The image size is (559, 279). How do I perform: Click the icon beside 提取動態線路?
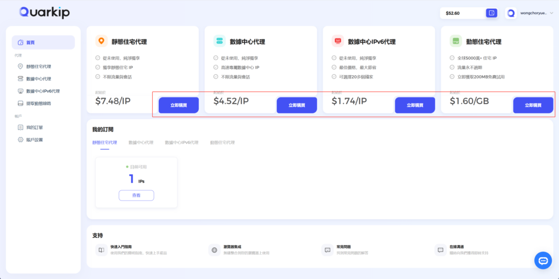(21, 104)
